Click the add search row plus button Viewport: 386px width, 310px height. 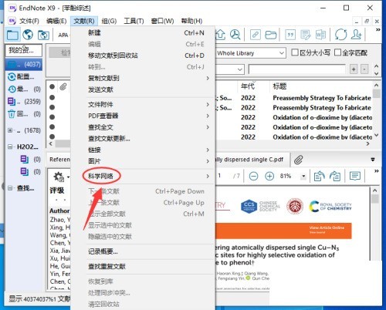click(354, 69)
